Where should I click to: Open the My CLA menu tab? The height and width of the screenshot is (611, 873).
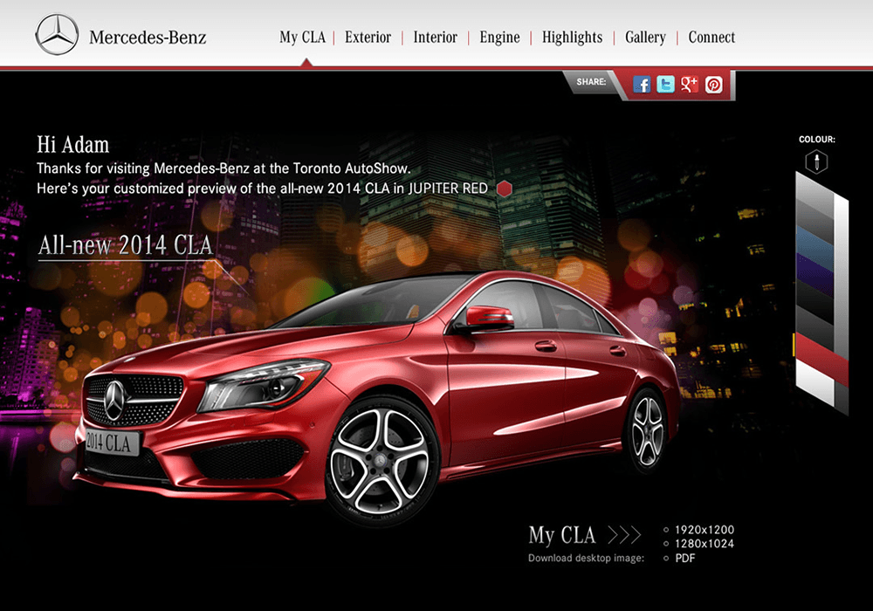(x=302, y=38)
